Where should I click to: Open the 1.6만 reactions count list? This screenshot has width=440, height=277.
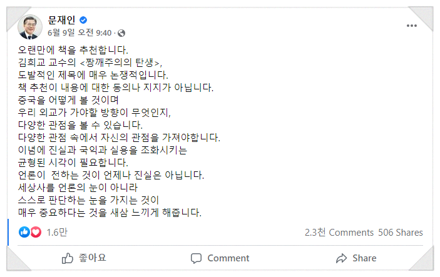(x=57, y=232)
